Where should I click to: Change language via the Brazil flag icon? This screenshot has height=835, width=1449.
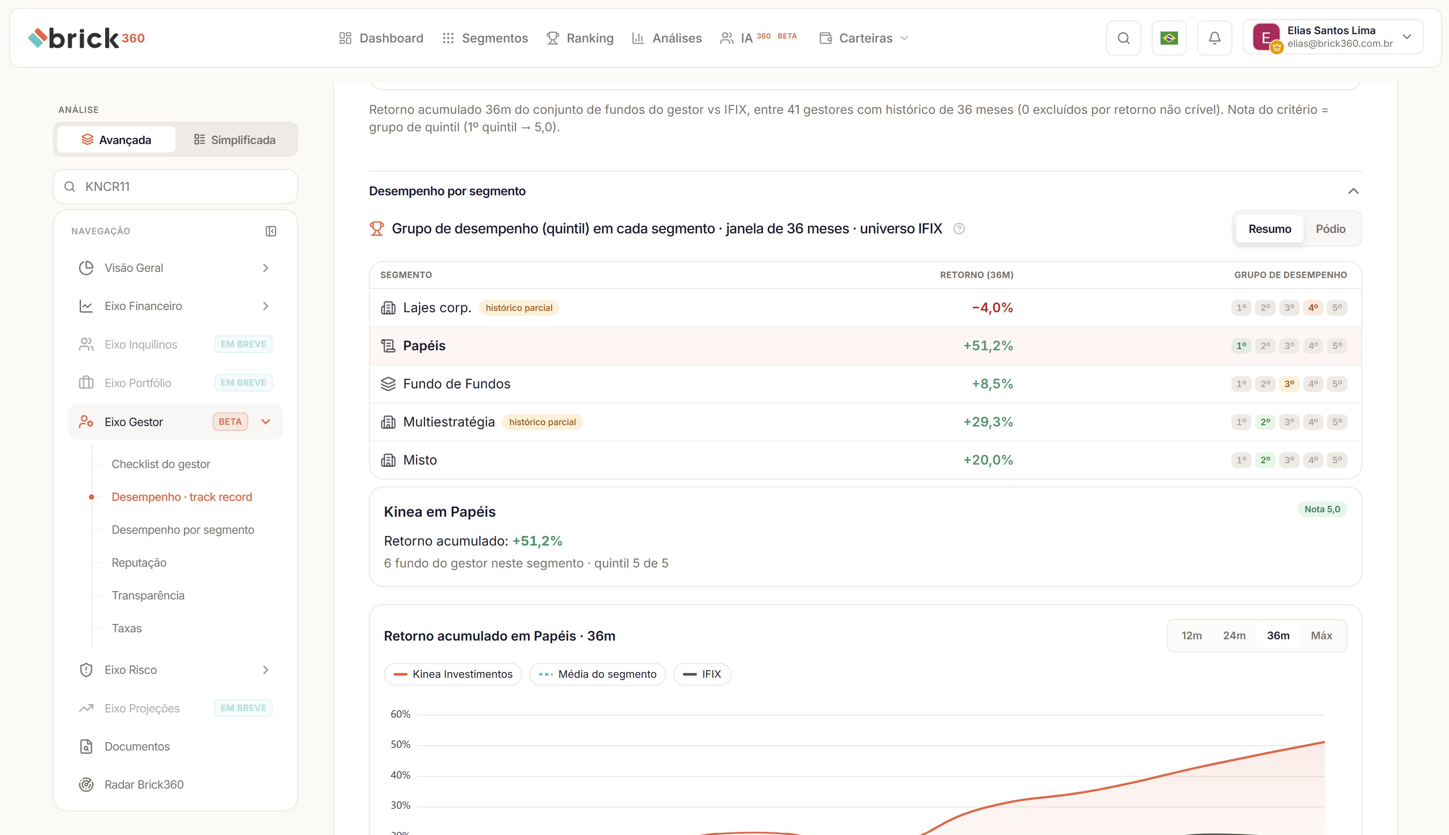coord(1169,38)
